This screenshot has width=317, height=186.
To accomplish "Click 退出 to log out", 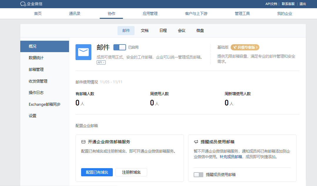I will (x=303, y=4).
